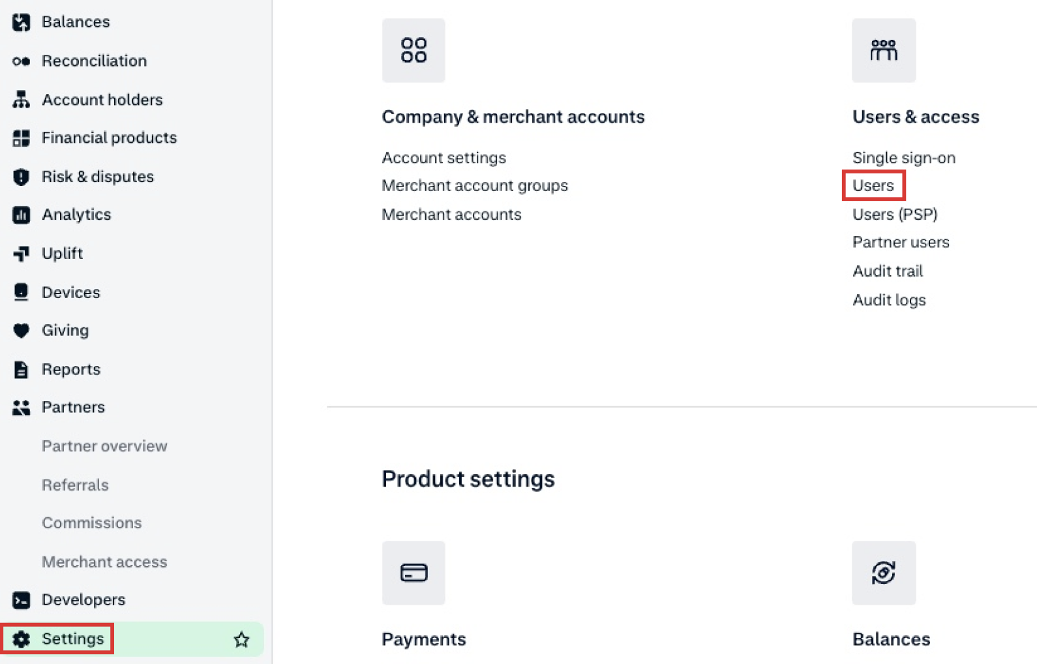Open Audit trail link
The height and width of the screenshot is (664, 1037).
888,271
